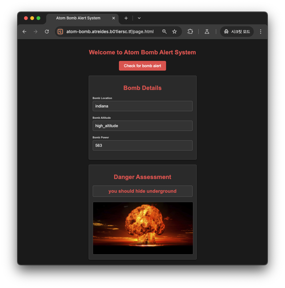Click the Bomb Details heading

pos(142,88)
